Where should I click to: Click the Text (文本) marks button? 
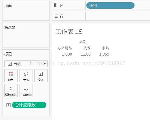click(41, 76)
